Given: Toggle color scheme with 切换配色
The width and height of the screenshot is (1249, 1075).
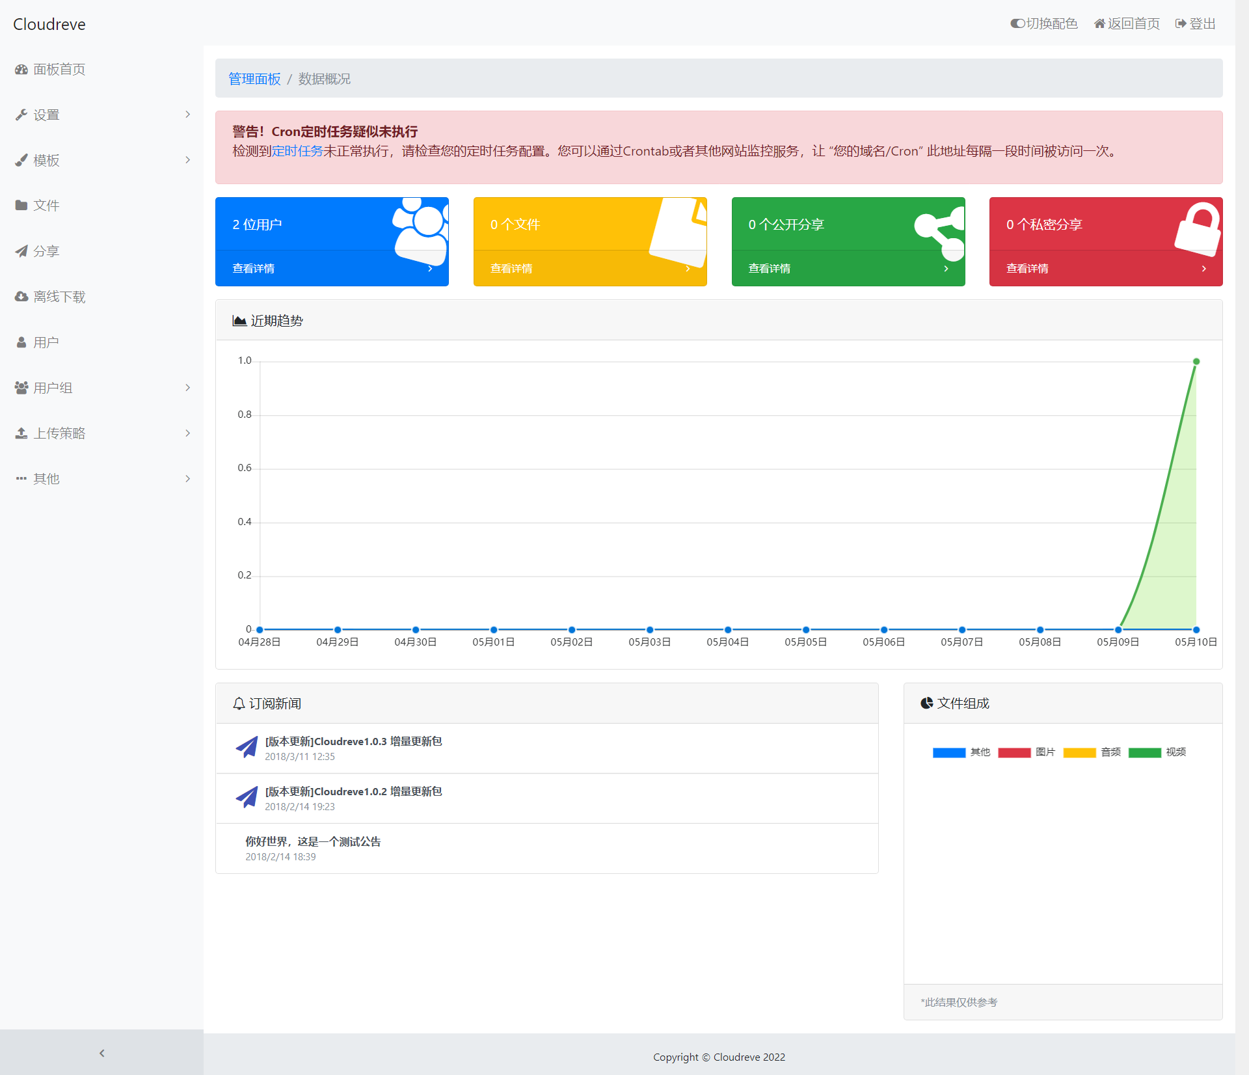Looking at the screenshot, I should tap(1043, 24).
